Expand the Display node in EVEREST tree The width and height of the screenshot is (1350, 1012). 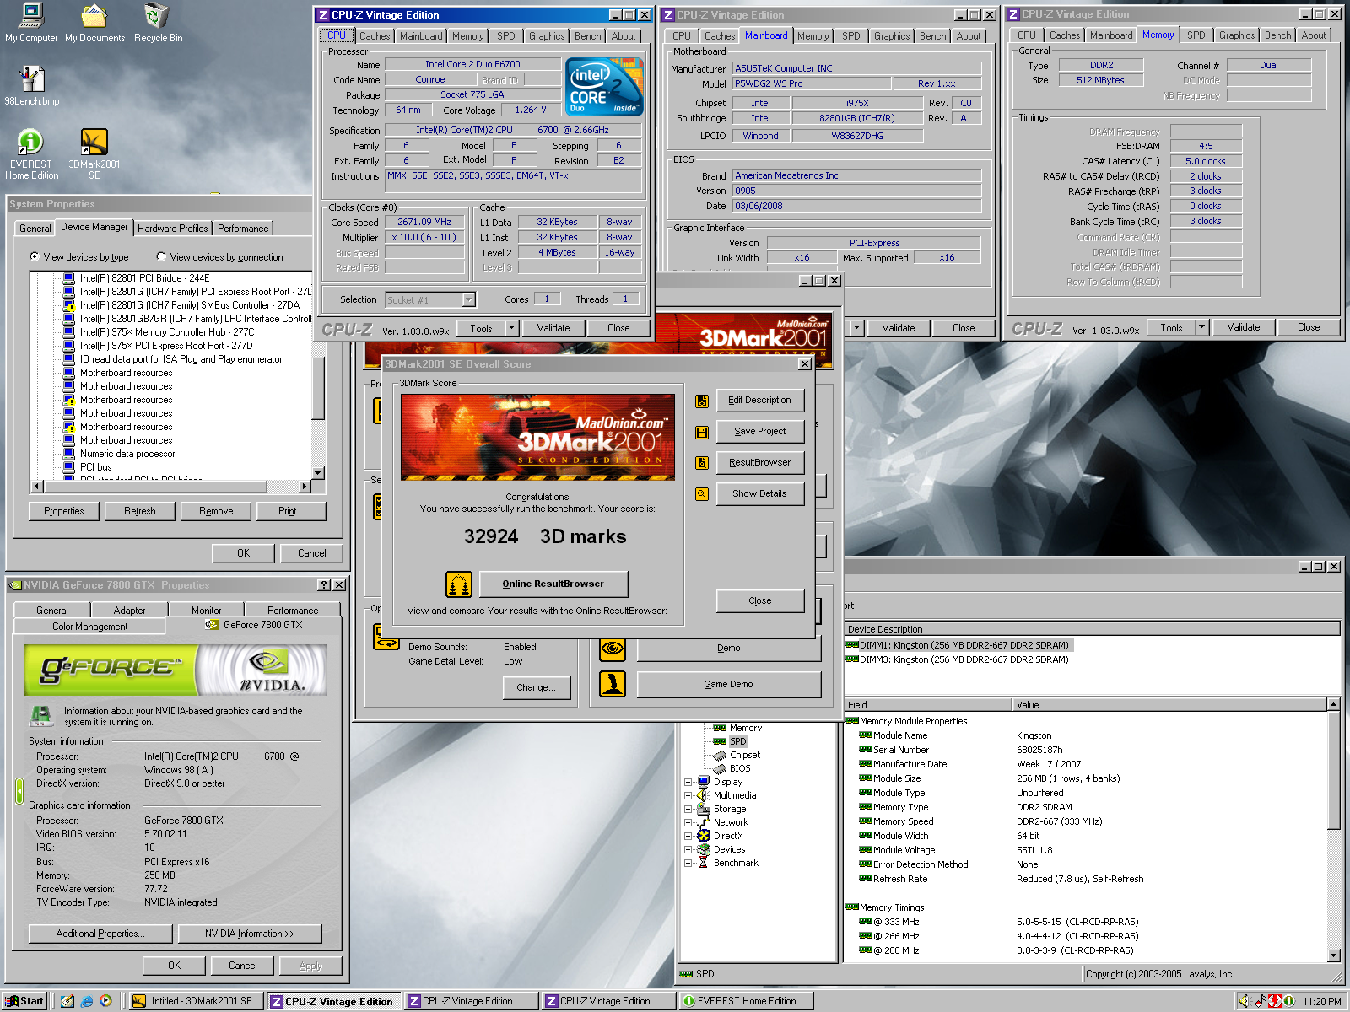pyautogui.click(x=688, y=782)
